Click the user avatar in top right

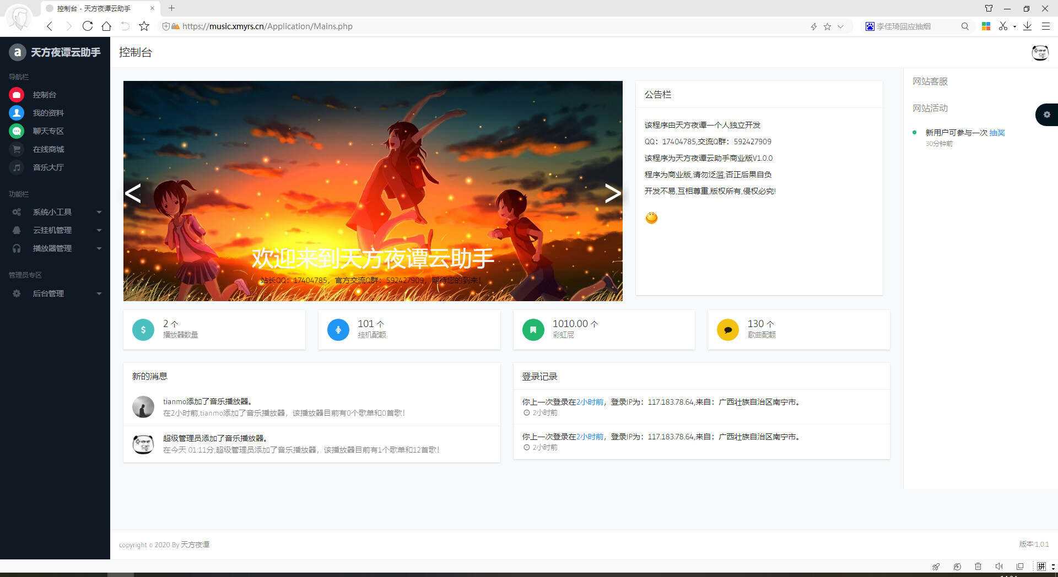1040,53
